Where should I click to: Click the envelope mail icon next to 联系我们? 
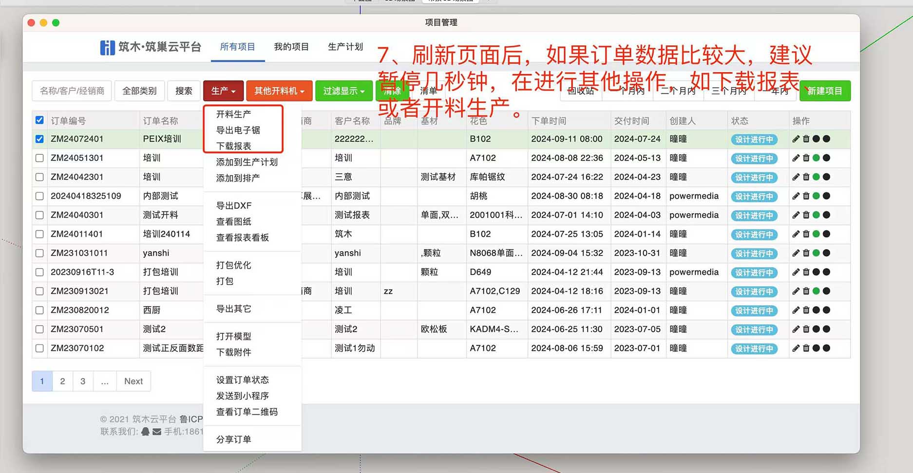(156, 432)
